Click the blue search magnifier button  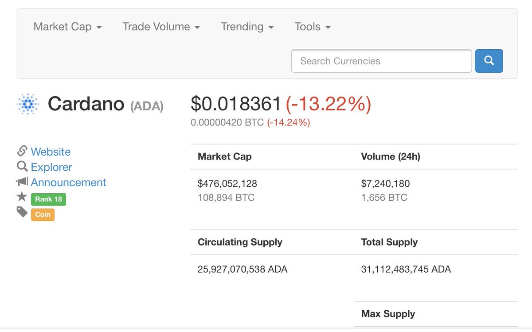[489, 61]
